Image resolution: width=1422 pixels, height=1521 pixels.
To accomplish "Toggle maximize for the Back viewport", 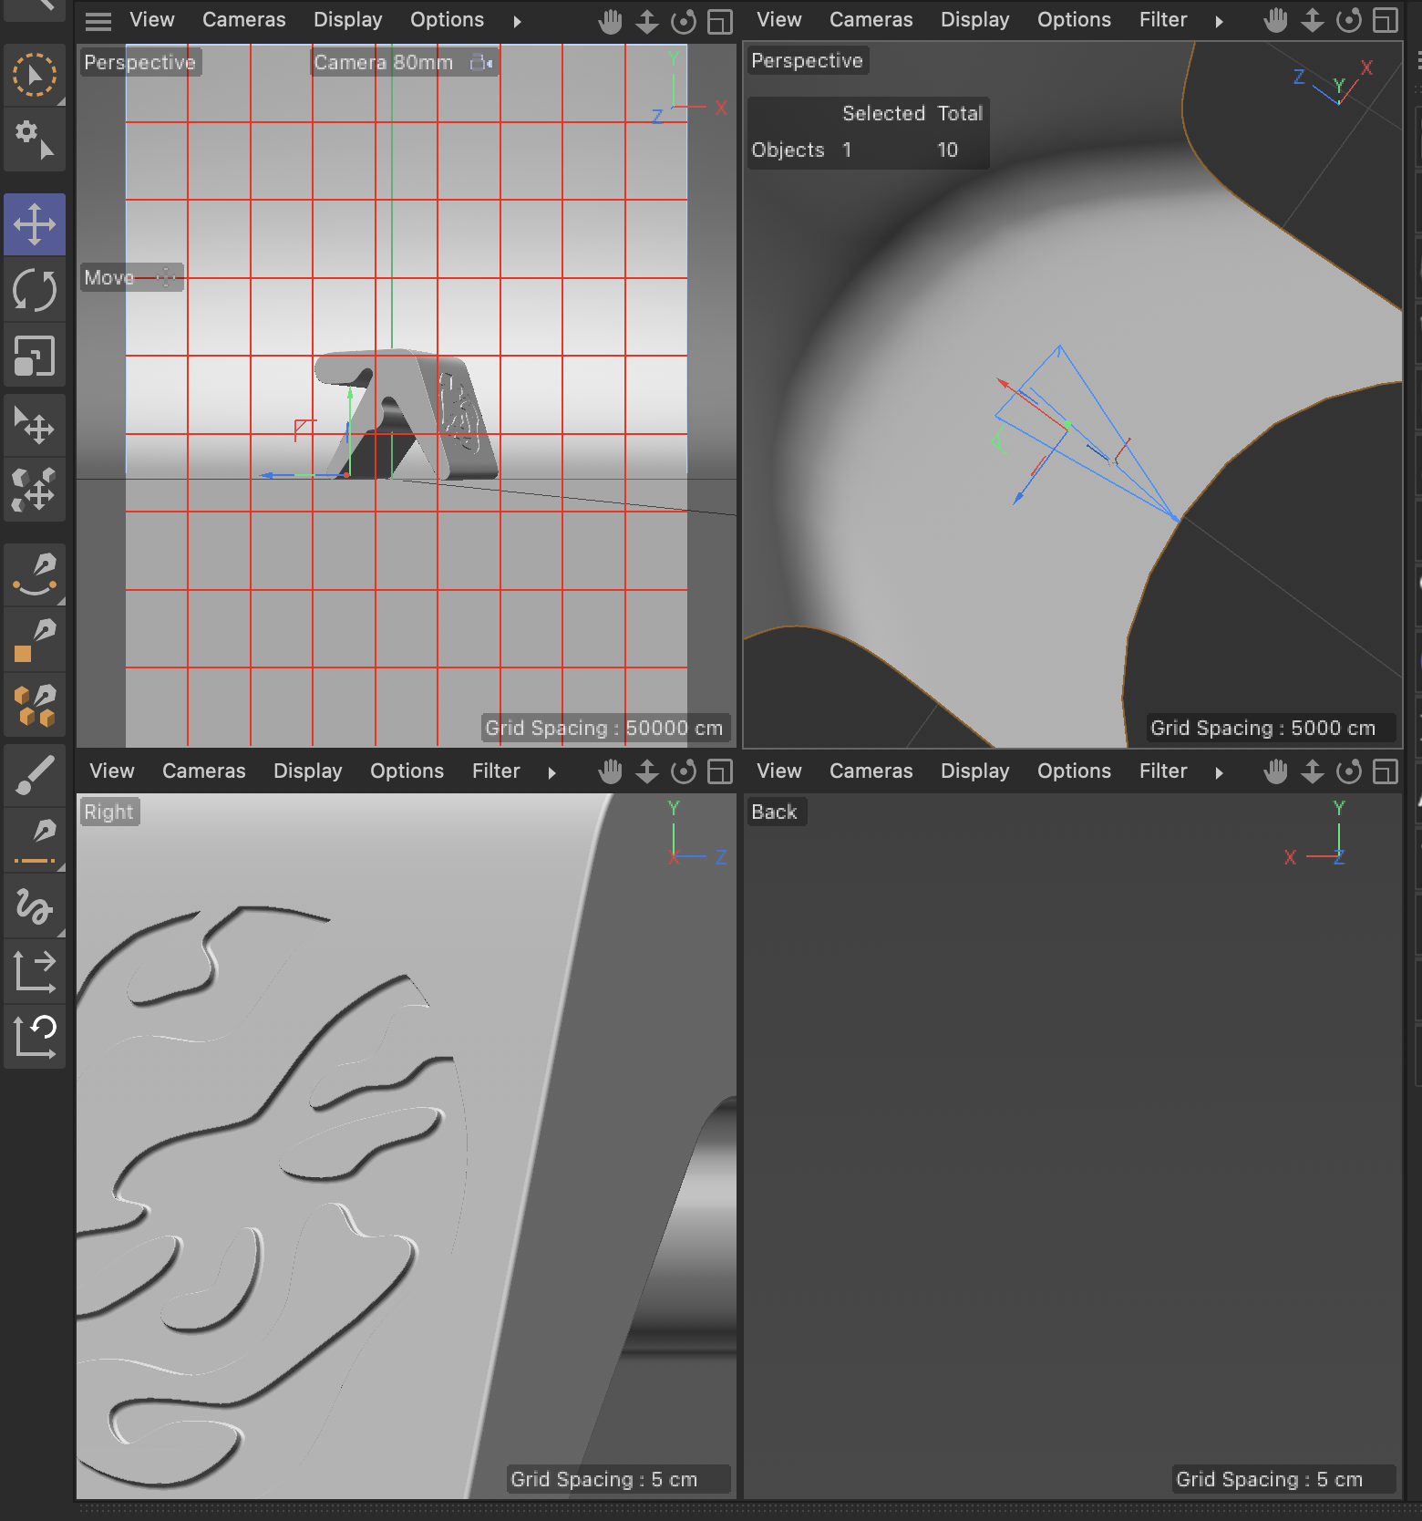I will [x=1386, y=771].
